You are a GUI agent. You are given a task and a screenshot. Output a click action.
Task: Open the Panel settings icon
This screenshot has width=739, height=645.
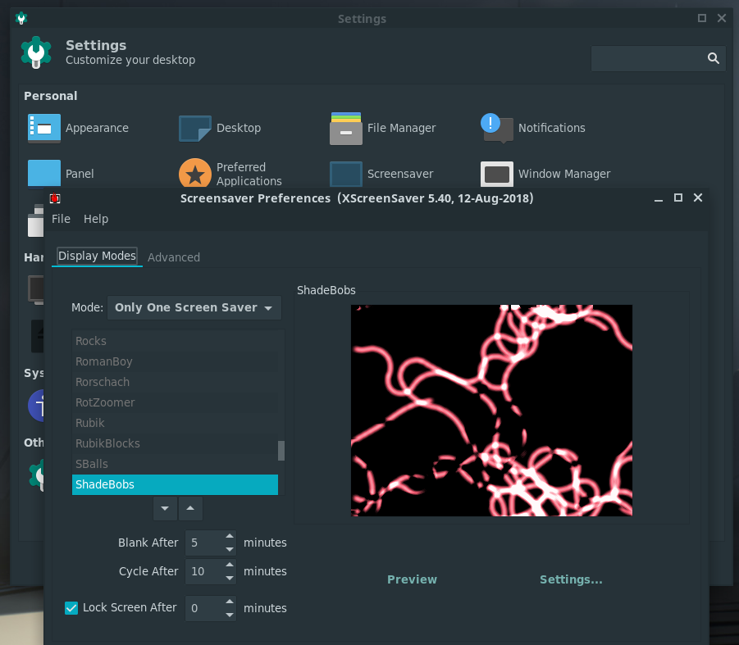(44, 173)
